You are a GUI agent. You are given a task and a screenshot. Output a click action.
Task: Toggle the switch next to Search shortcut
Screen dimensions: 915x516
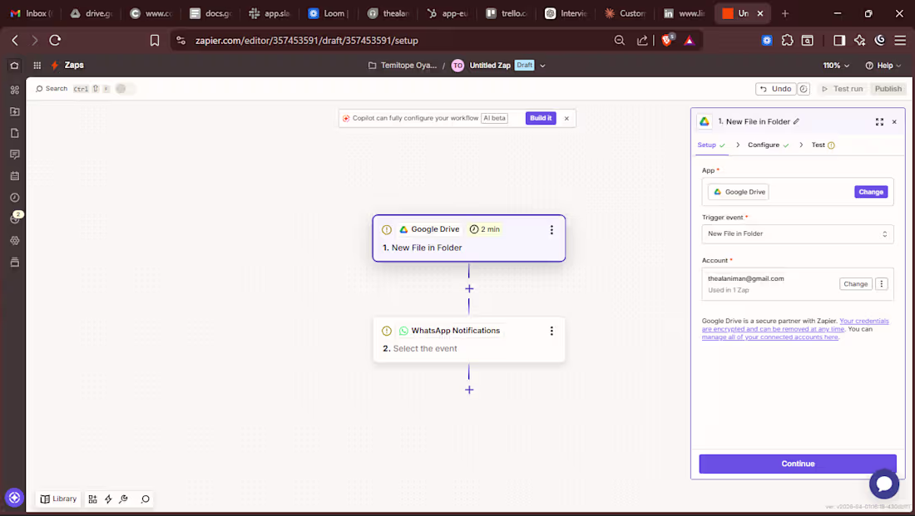pyautogui.click(x=124, y=89)
